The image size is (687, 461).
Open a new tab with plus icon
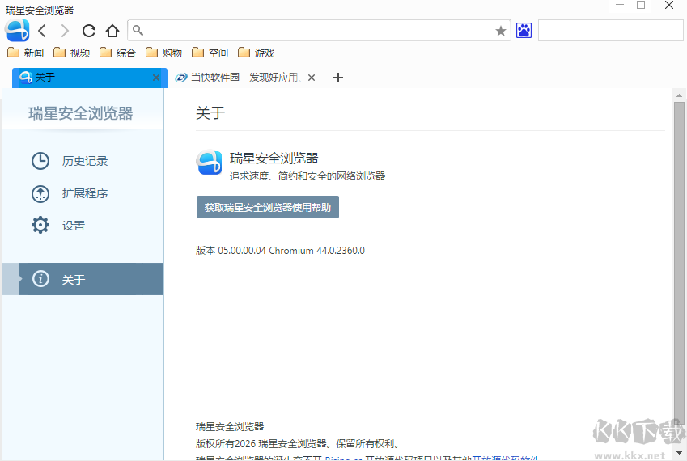click(x=337, y=78)
